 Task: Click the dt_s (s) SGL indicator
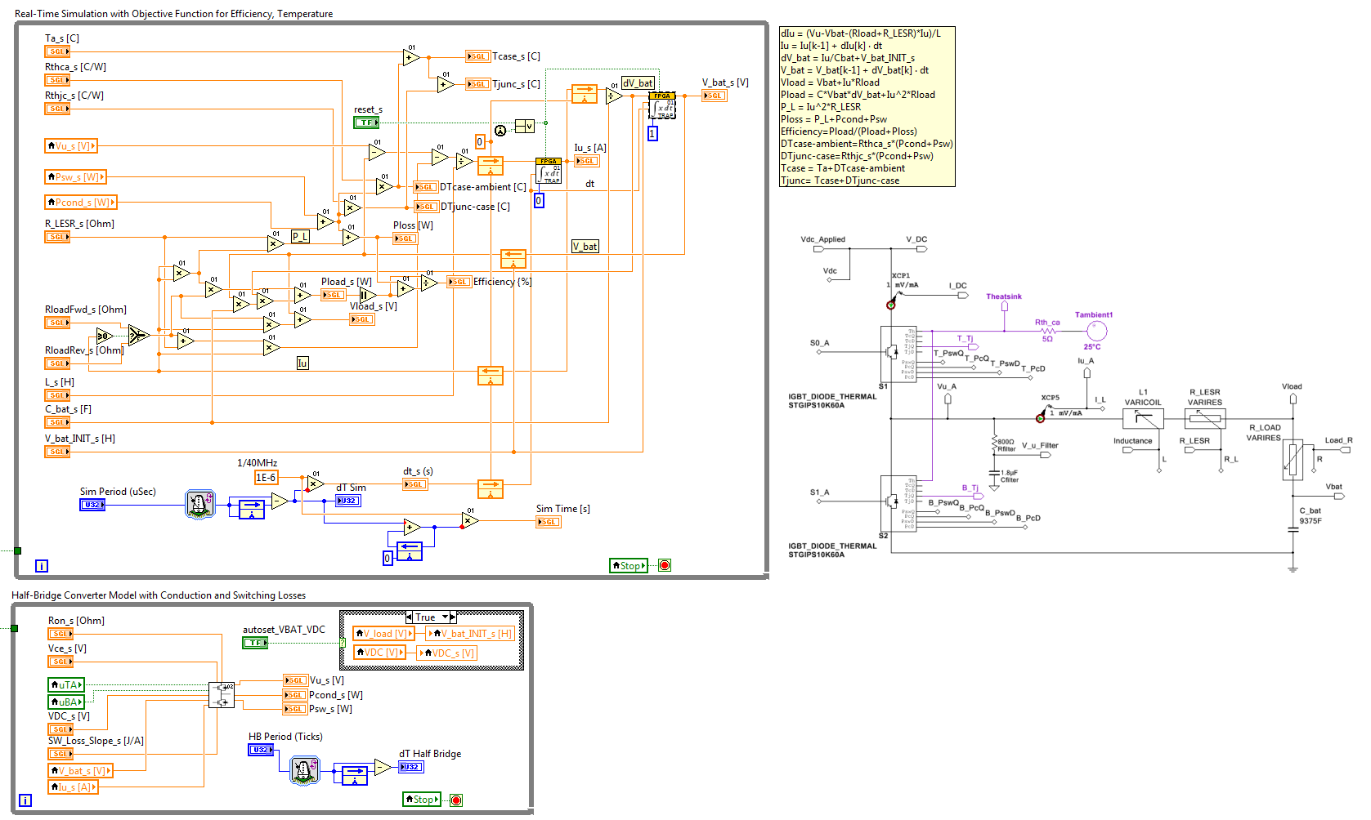coord(415,484)
